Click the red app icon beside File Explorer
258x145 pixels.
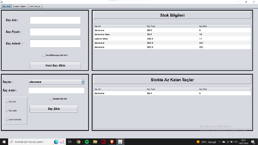(x=103, y=142)
